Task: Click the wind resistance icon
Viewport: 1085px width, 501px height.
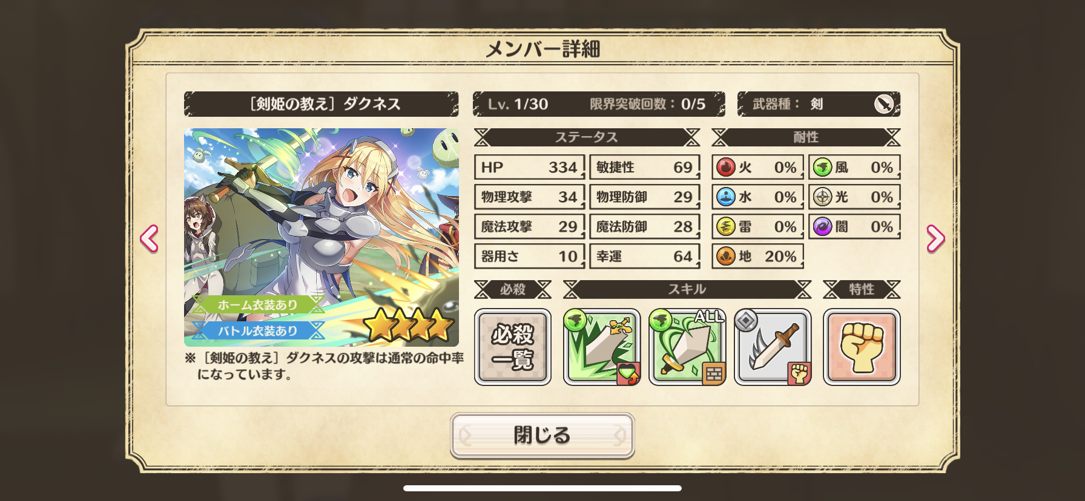Action: pyautogui.click(x=822, y=167)
